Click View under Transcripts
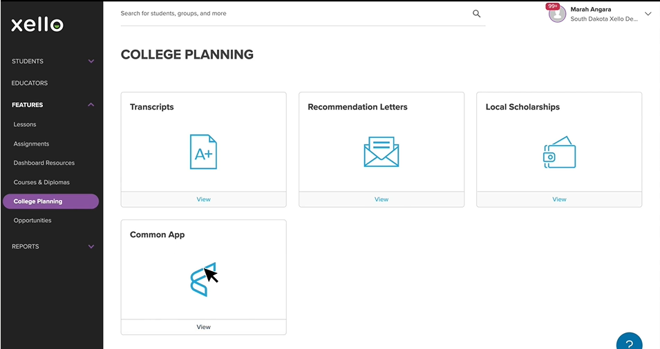 pyautogui.click(x=203, y=199)
